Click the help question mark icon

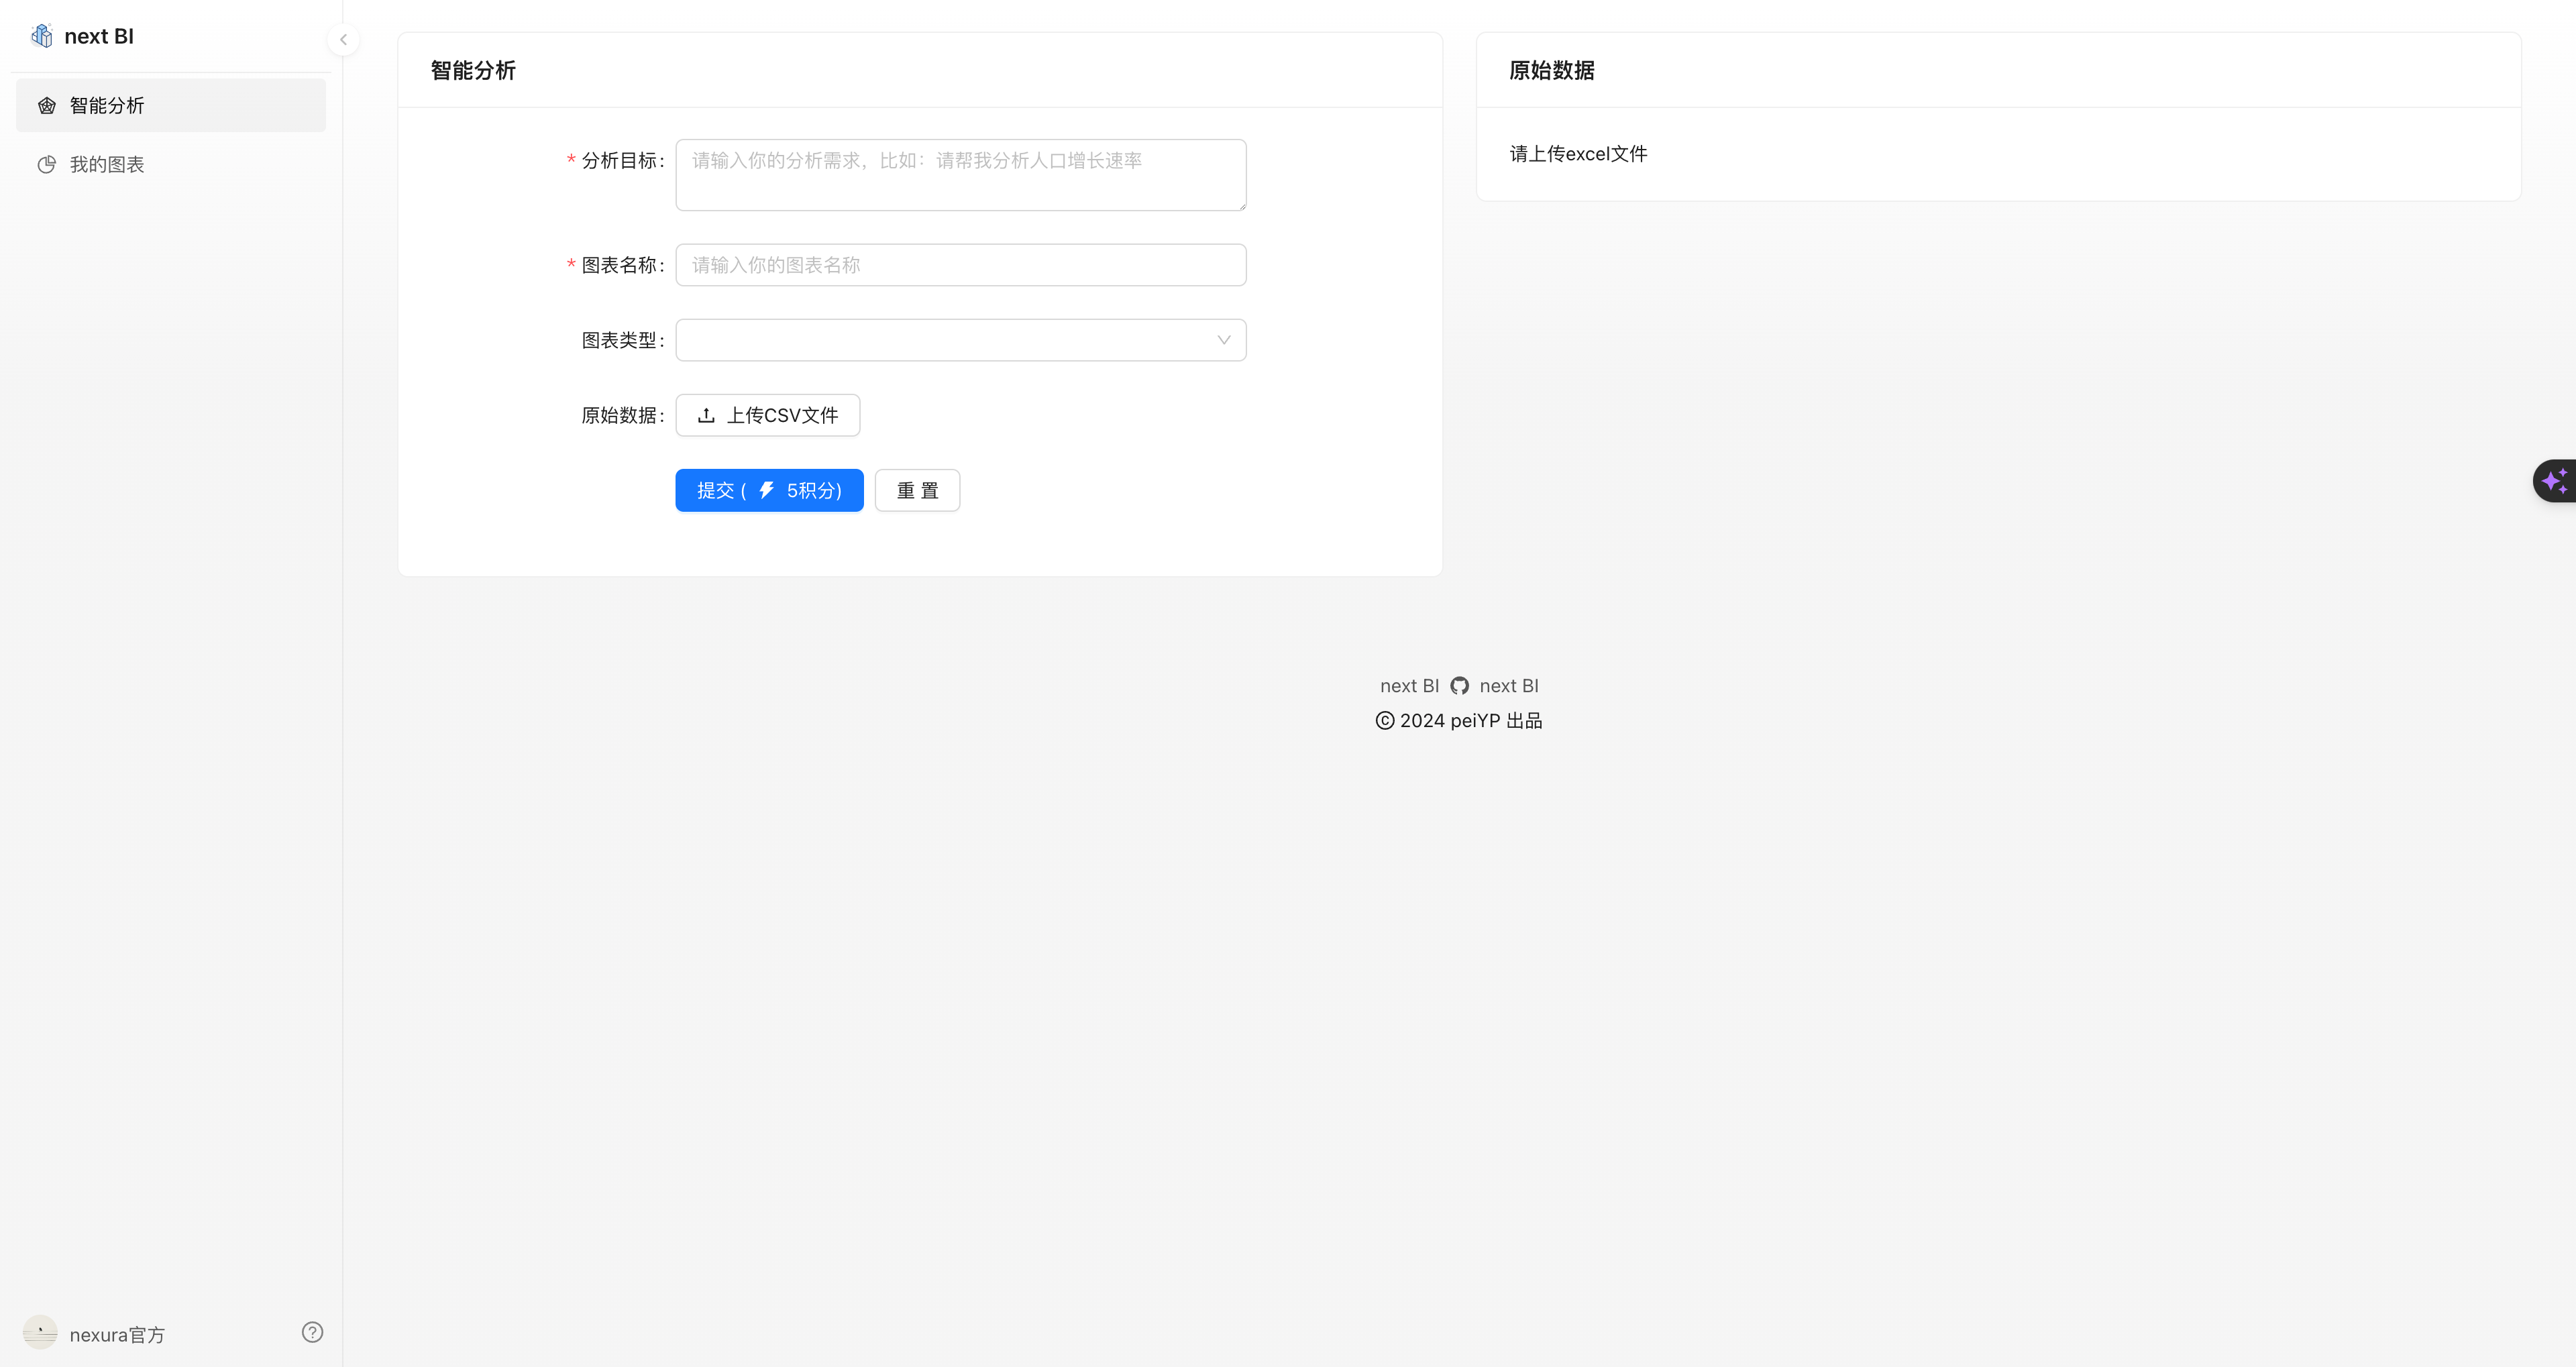click(x=312, y=1332)
